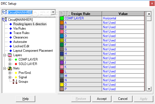
Task: Click the layer M design rule name
Action: click(x=83, y=76)
